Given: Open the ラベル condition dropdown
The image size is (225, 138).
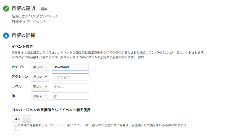Looking at the screenshot, I should coord(40,86).
